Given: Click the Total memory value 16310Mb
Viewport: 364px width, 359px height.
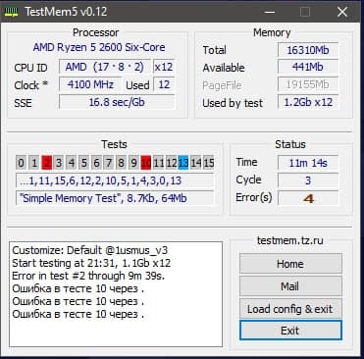Looking at the screenshot, I should (308, 50).
